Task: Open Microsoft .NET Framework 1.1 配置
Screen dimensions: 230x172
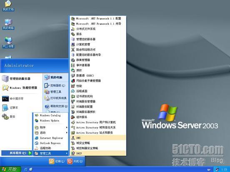Action: [x=97, y=18]
